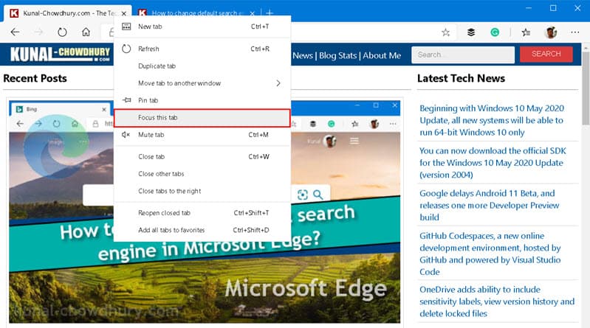The height and width of the screenshot is (328, 590).
Task: Open 'download the official SDK' news link
Action: 493,163
